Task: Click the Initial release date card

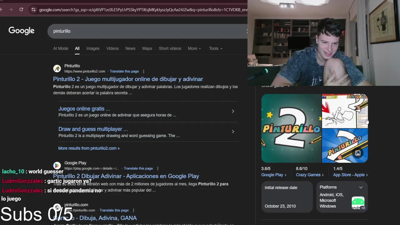Action: [287, 197]
